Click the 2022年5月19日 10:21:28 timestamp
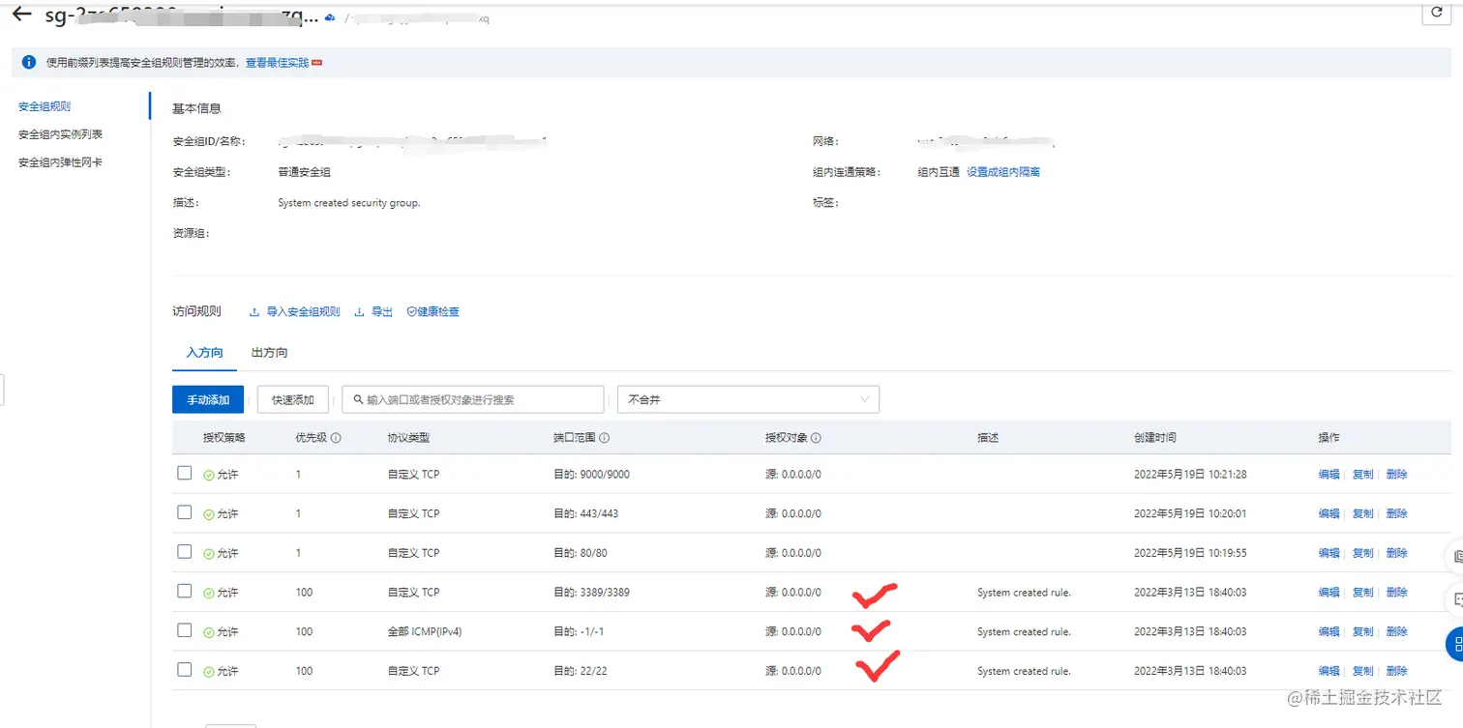 point(1190,475)
